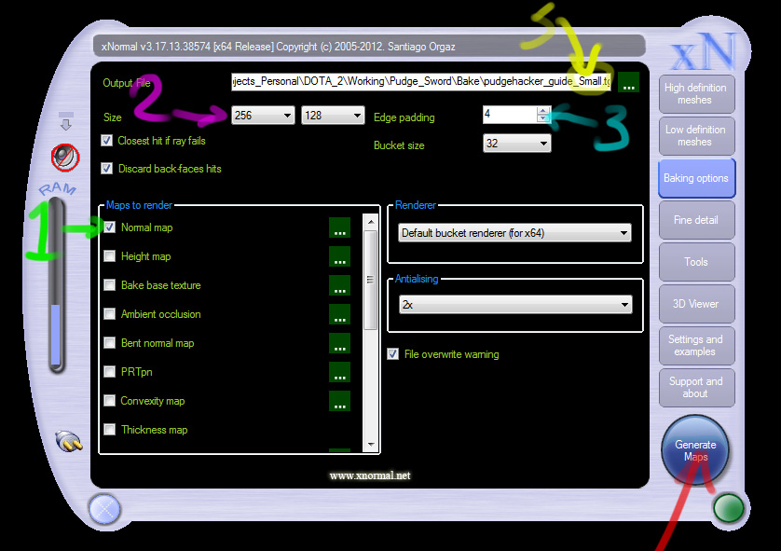This screenshot has height=551, width=781.
Task: Open Convexity map options button
Action: [339, 401]
